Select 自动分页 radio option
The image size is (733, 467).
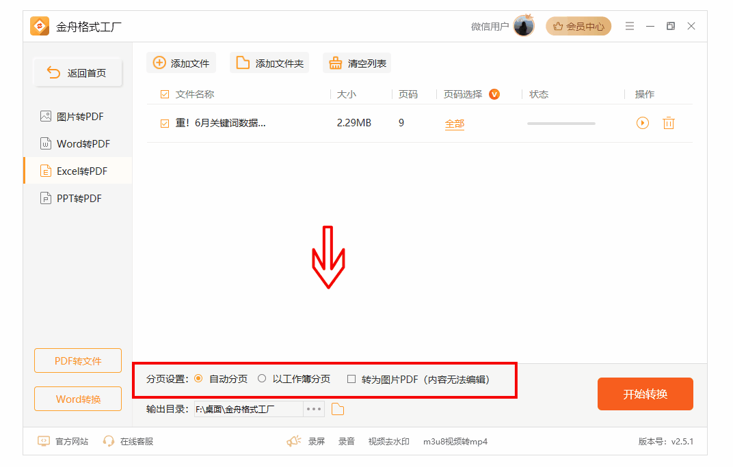pyautogui.click(x=199, y=379)
